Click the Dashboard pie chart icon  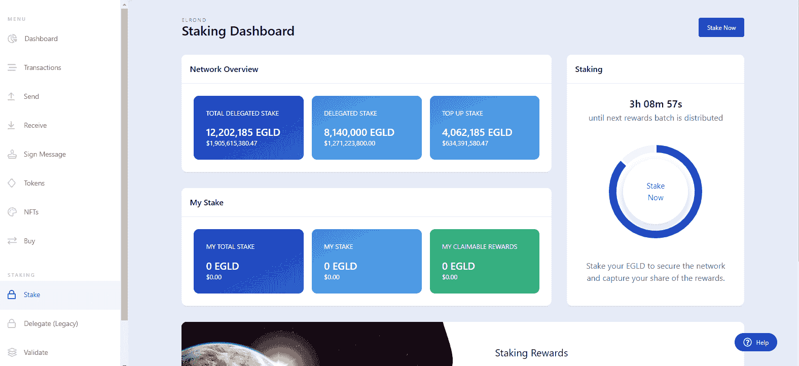[12, 39]
